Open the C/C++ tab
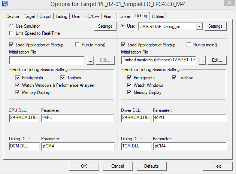This screenshot has width=236, height=174. click(x=93, y=16)
